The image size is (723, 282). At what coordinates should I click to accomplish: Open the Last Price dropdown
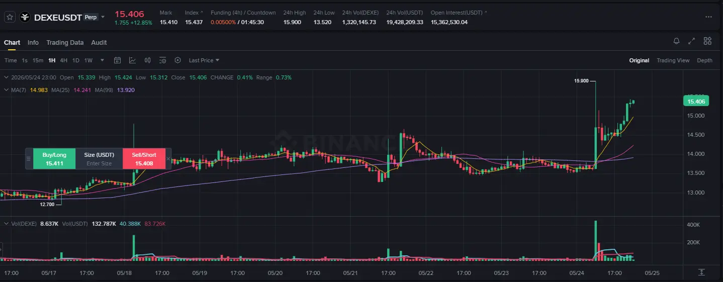pos(204,60)
